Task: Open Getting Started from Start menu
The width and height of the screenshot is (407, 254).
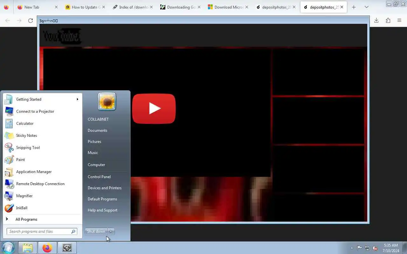Action: coord(42,99)
